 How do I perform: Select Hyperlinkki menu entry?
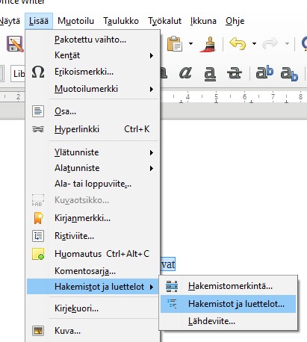click(x=93, y=129)
